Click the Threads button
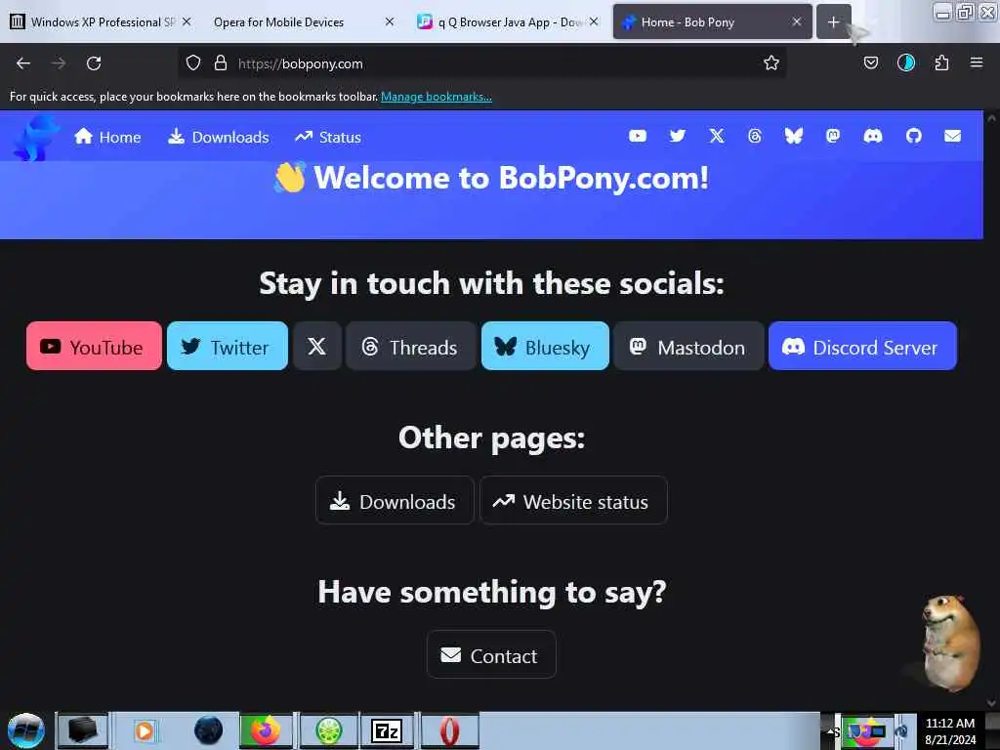Screen dimensions: 1000x750 [410, 347]
